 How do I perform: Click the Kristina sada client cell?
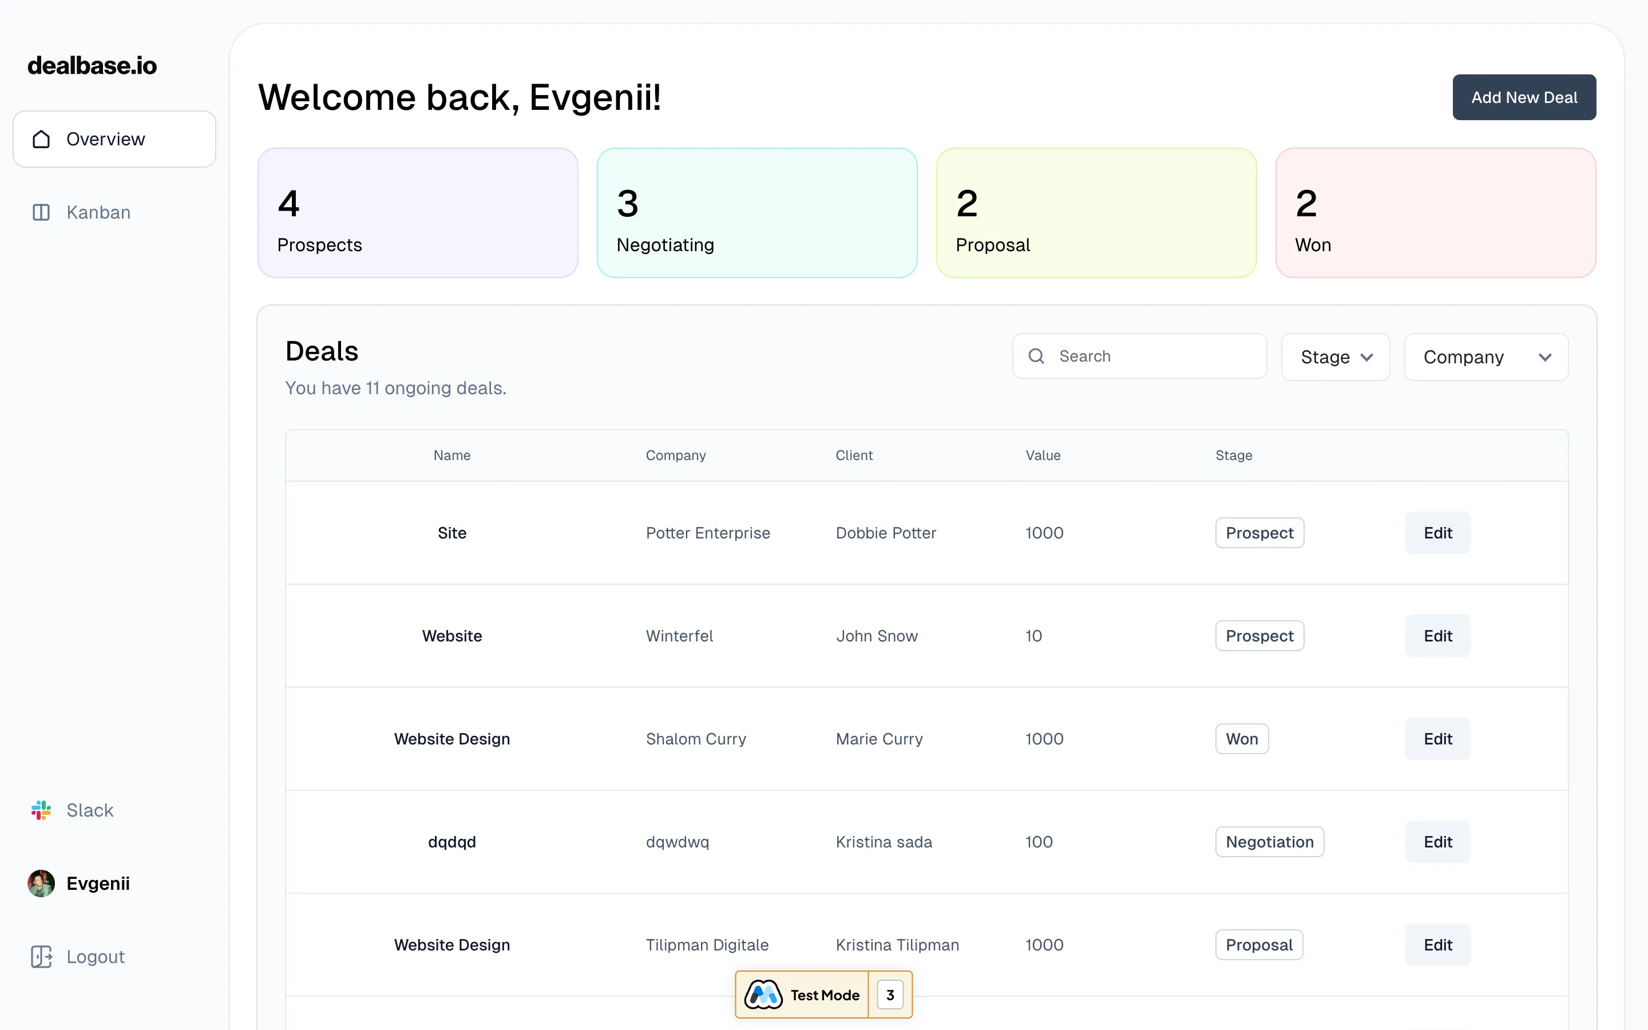point(884,842)
